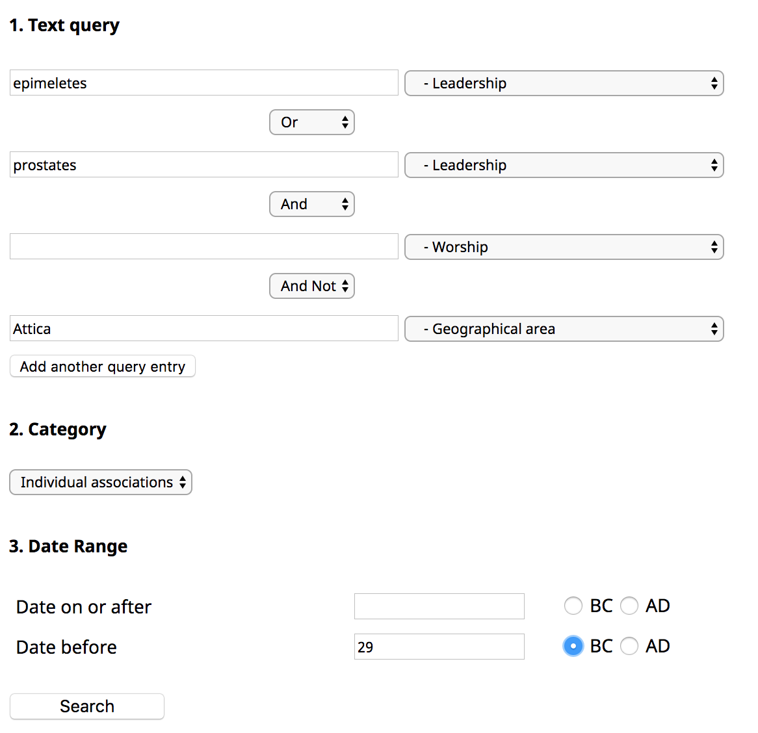
Task: Click the epimeletes text field
Action: [x=203, y=83]
